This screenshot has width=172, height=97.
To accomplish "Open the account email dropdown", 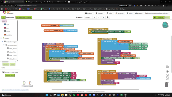I will pyautogui.click(x=157, y=13).
